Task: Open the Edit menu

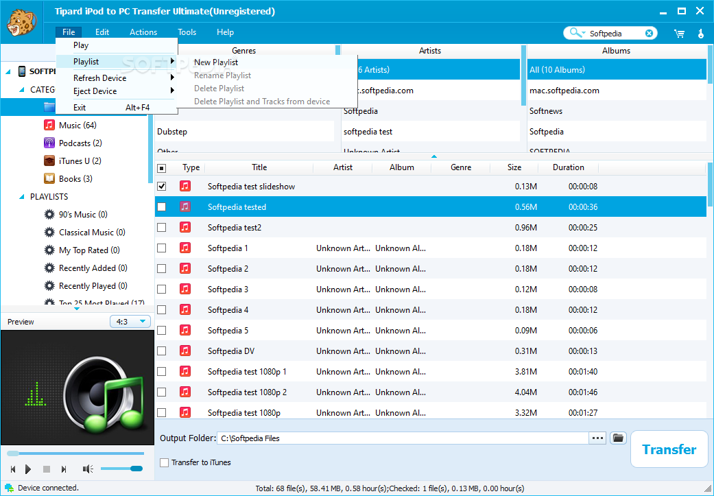Action: 102,32
